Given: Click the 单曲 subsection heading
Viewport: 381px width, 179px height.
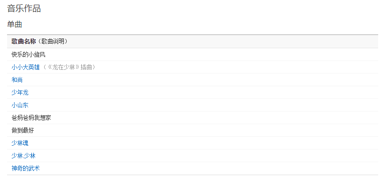Looking at the screenshot, I should point(15,24).
